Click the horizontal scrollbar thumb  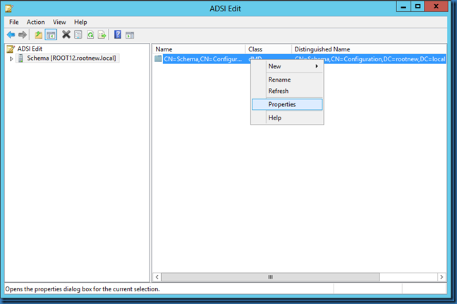click(x=271, y=277)
